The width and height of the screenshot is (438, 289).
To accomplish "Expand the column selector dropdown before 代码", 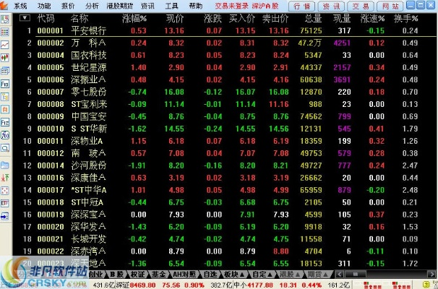I will [25, 17].
